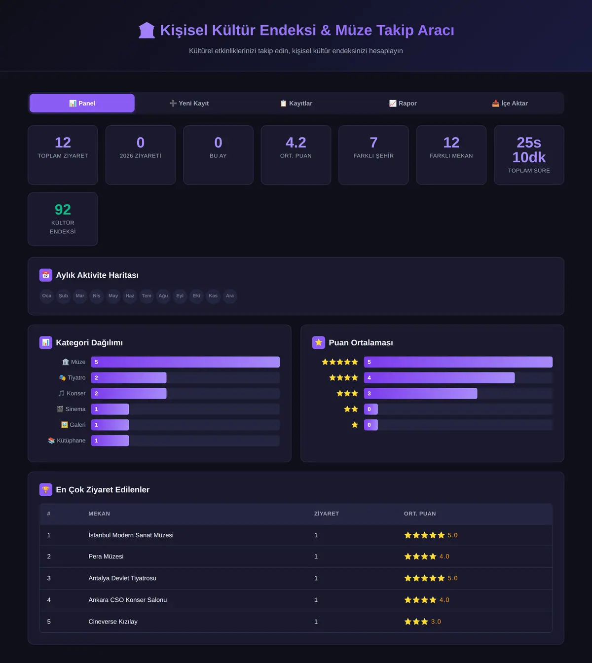Select the Nis month chip

pyautogui.click(x=97, y=296)
